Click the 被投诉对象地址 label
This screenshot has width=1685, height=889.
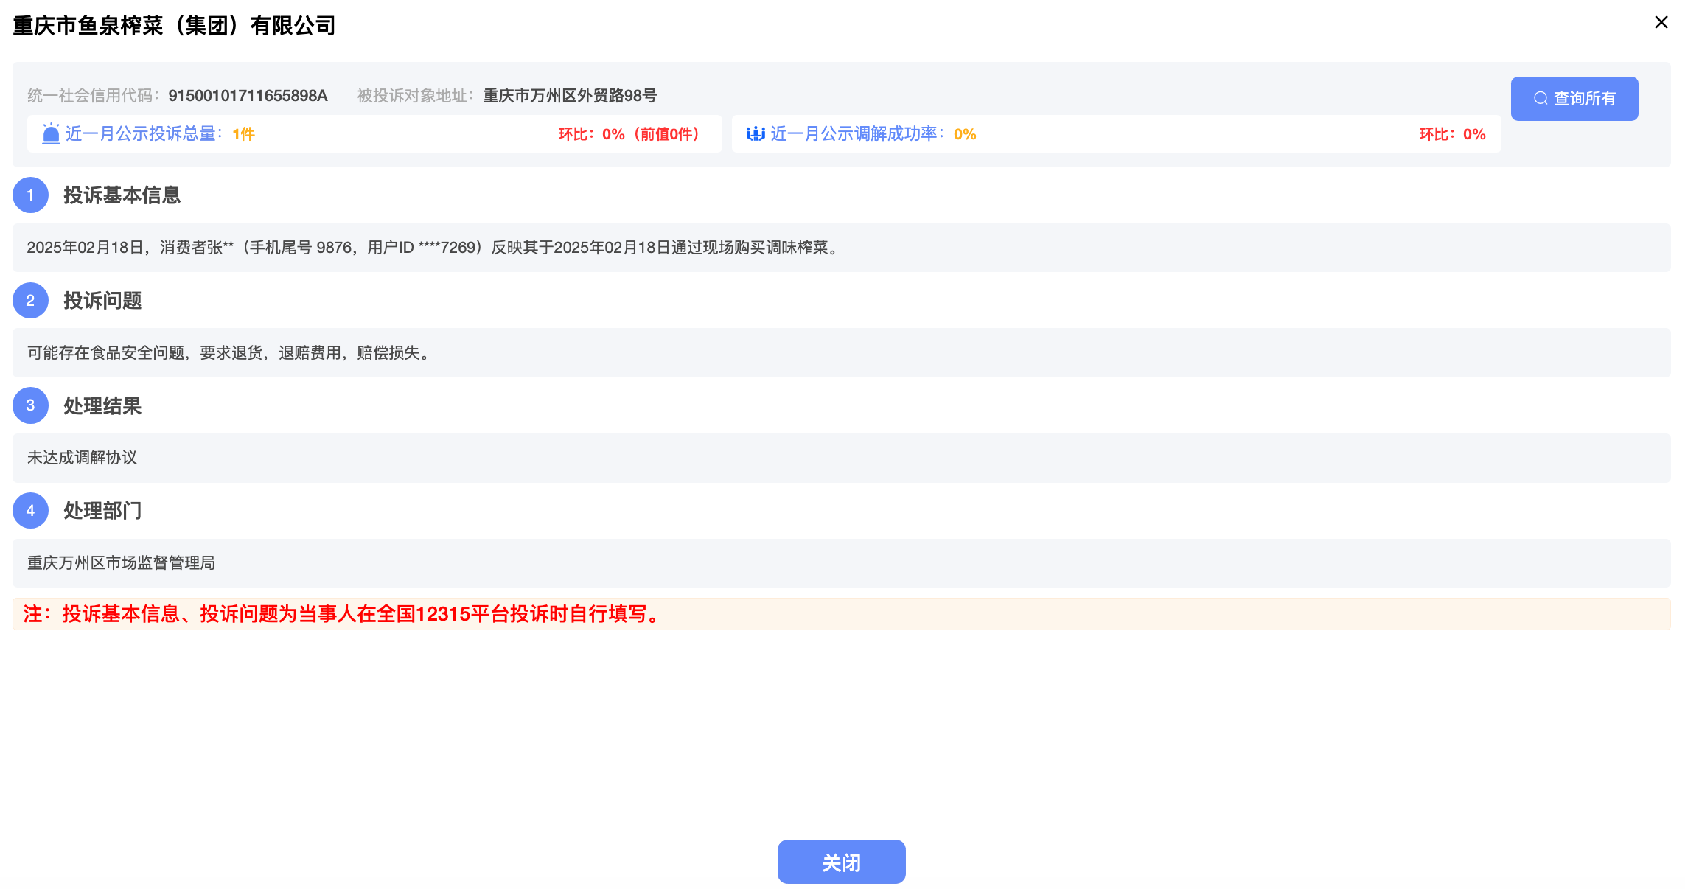point(416,96)
